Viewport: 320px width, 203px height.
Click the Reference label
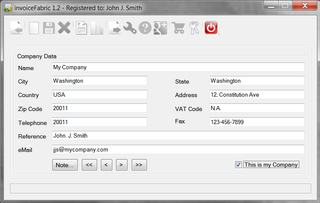click(x=32, y=136)
